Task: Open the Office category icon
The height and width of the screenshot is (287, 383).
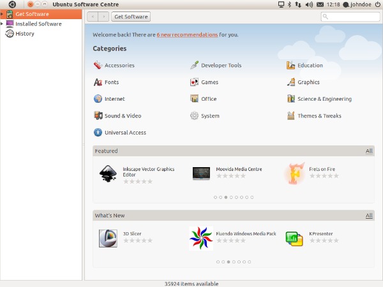Action: tap(194, 99)
